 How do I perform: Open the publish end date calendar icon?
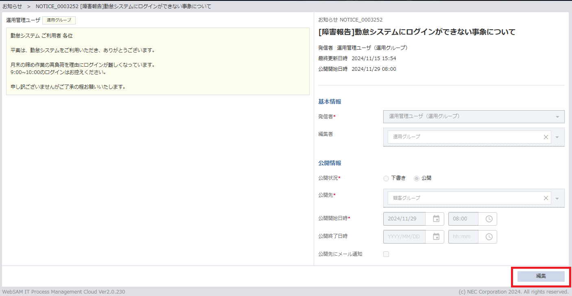click(436, 237)
